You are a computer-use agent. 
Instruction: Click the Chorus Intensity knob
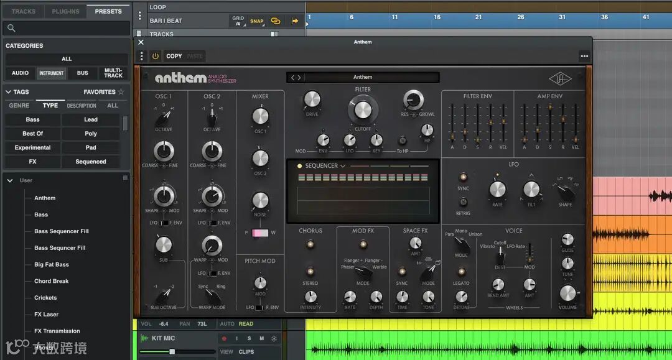coord(310,297)
